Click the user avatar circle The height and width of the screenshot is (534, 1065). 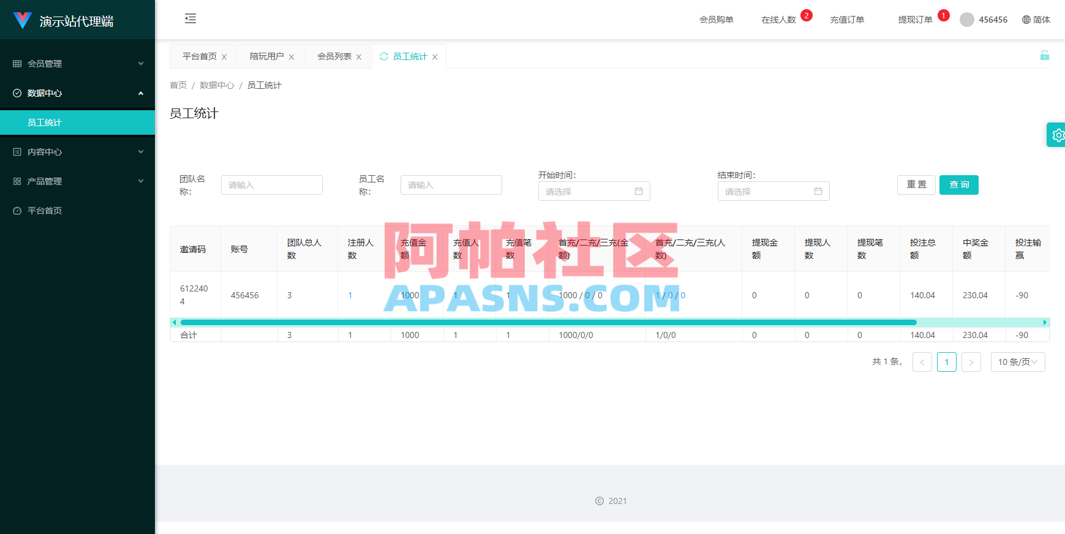(967, 20)
